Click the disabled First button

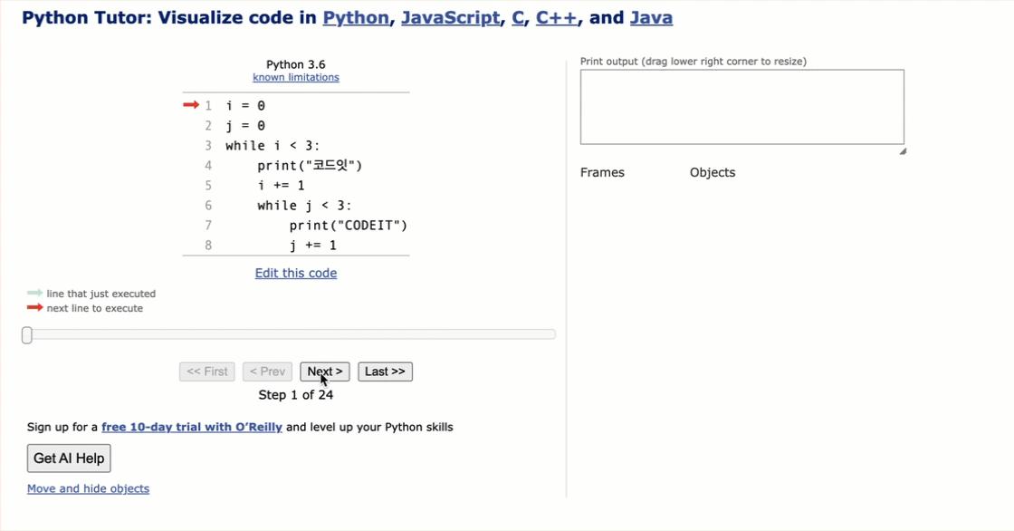[206, 372]
